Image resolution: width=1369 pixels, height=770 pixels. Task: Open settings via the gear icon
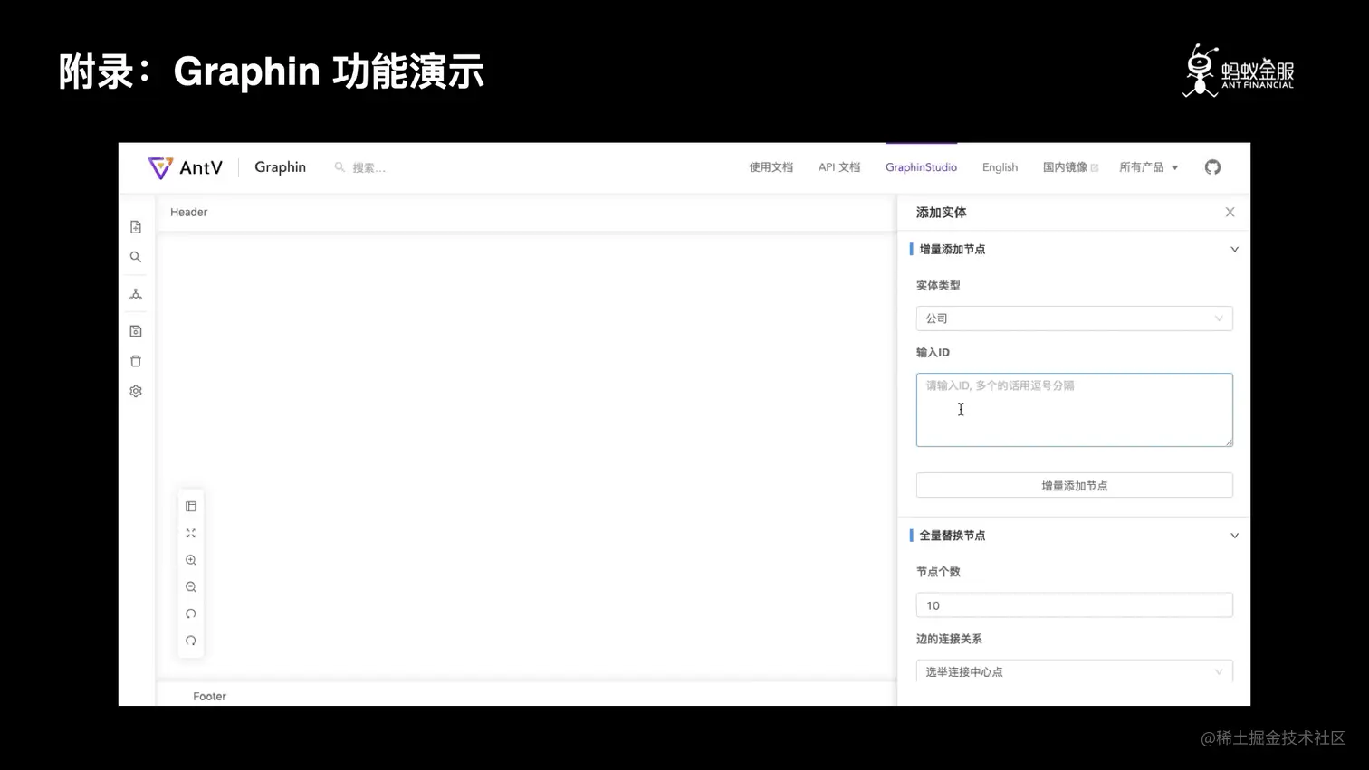[136, 390]
